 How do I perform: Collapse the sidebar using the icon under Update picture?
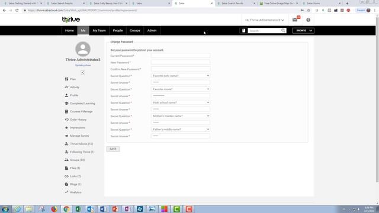coord(83,72)
